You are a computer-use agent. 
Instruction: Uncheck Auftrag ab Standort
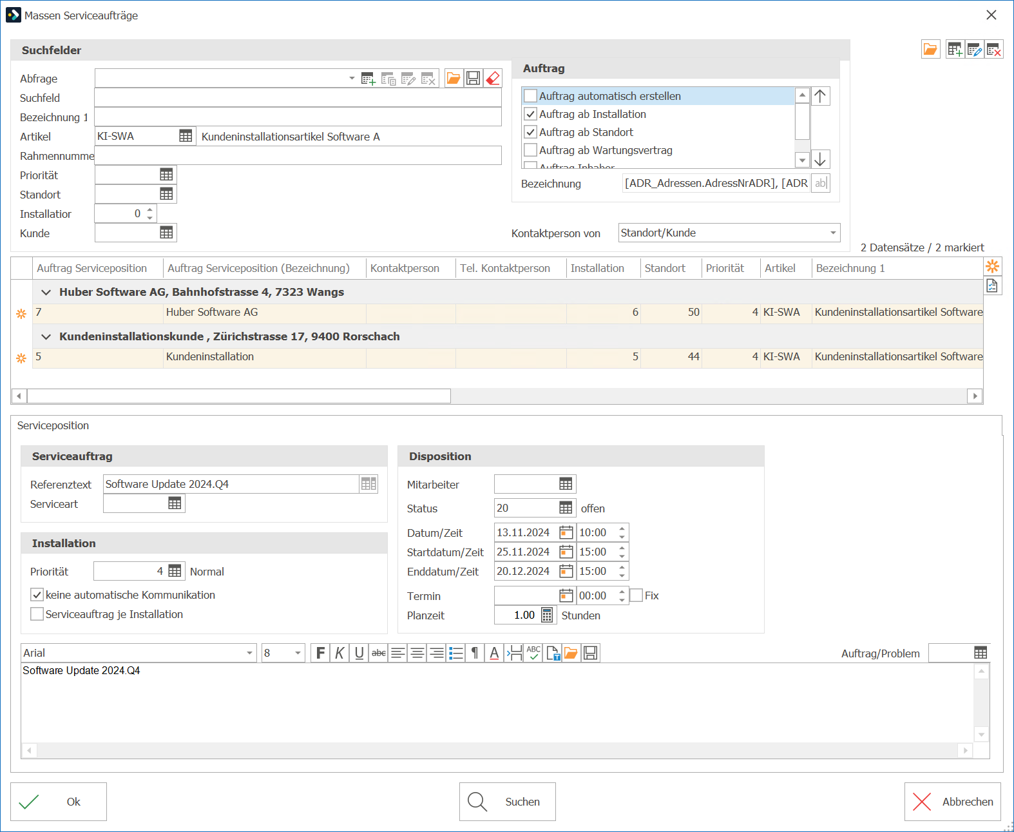[531, 132]
